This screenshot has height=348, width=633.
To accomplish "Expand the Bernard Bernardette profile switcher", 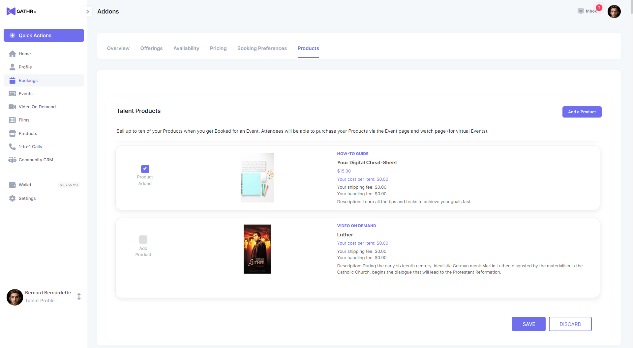I will [x=79, y=297].
